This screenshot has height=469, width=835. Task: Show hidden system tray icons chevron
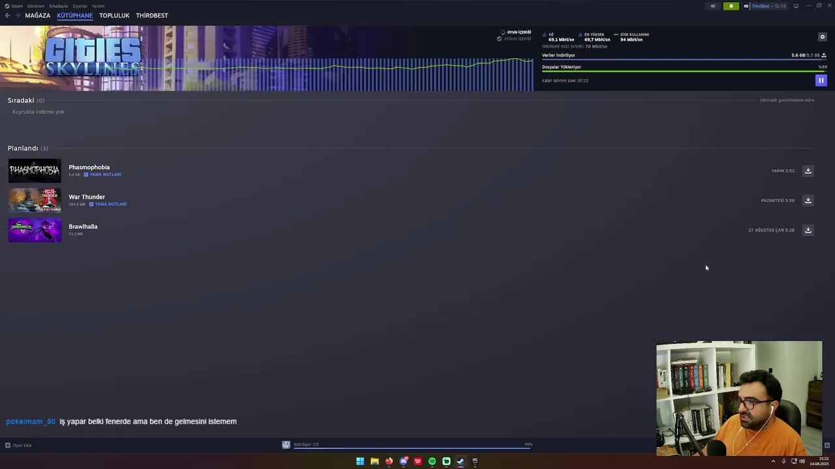click(x=773, y=461)
